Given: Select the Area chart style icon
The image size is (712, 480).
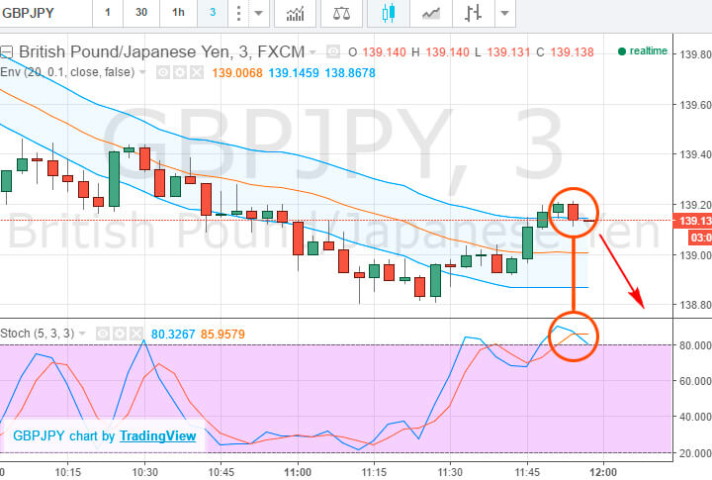Looking at the screenshot, I should click(431, 13).
